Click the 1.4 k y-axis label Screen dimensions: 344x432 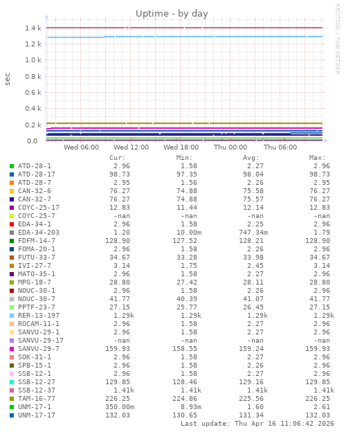coord(33,28)
